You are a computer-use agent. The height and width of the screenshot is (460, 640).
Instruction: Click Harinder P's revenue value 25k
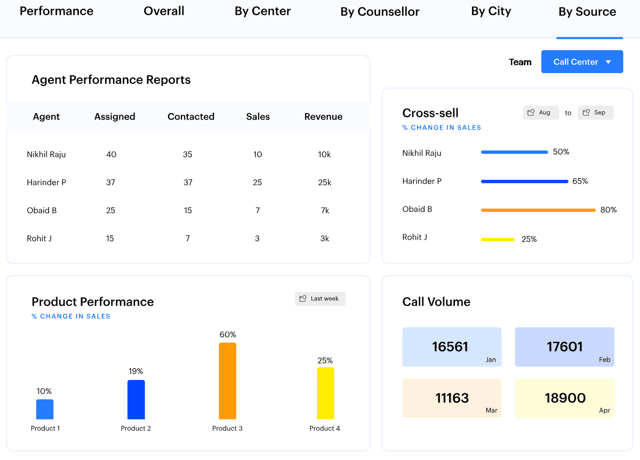click(x=325, y=183)
